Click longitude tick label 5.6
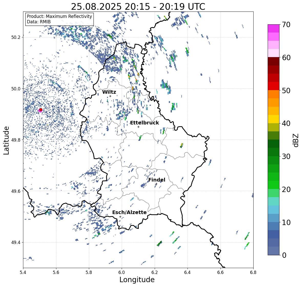 click(56, 272)
